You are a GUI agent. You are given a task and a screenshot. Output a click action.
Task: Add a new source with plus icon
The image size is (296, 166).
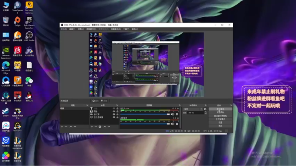click(x=92, y=127)
